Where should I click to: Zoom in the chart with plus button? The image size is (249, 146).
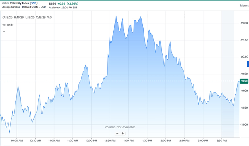123,133
